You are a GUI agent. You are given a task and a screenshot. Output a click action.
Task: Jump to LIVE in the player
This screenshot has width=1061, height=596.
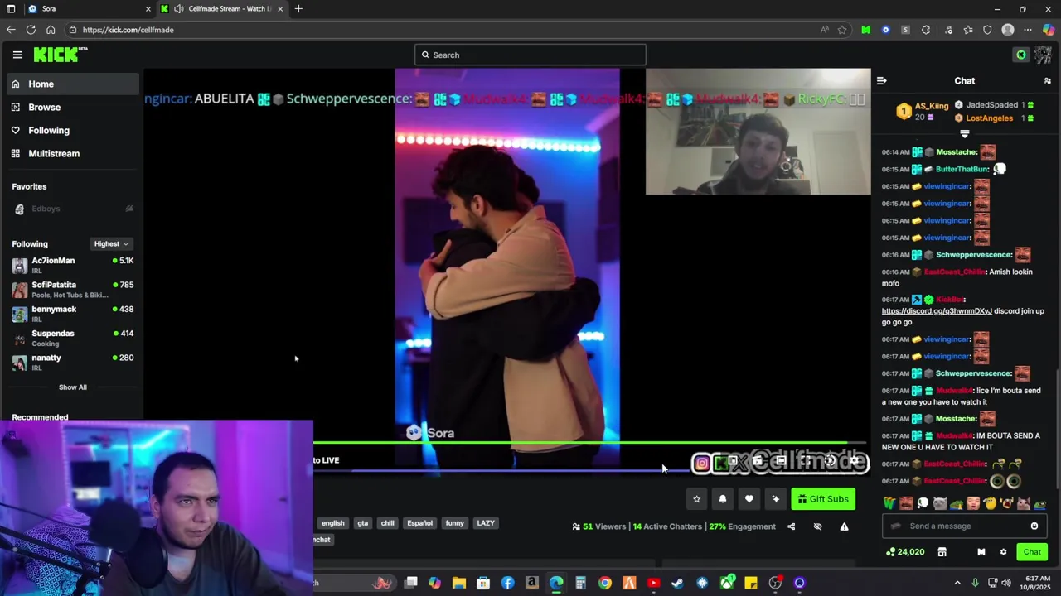point(326,460)
